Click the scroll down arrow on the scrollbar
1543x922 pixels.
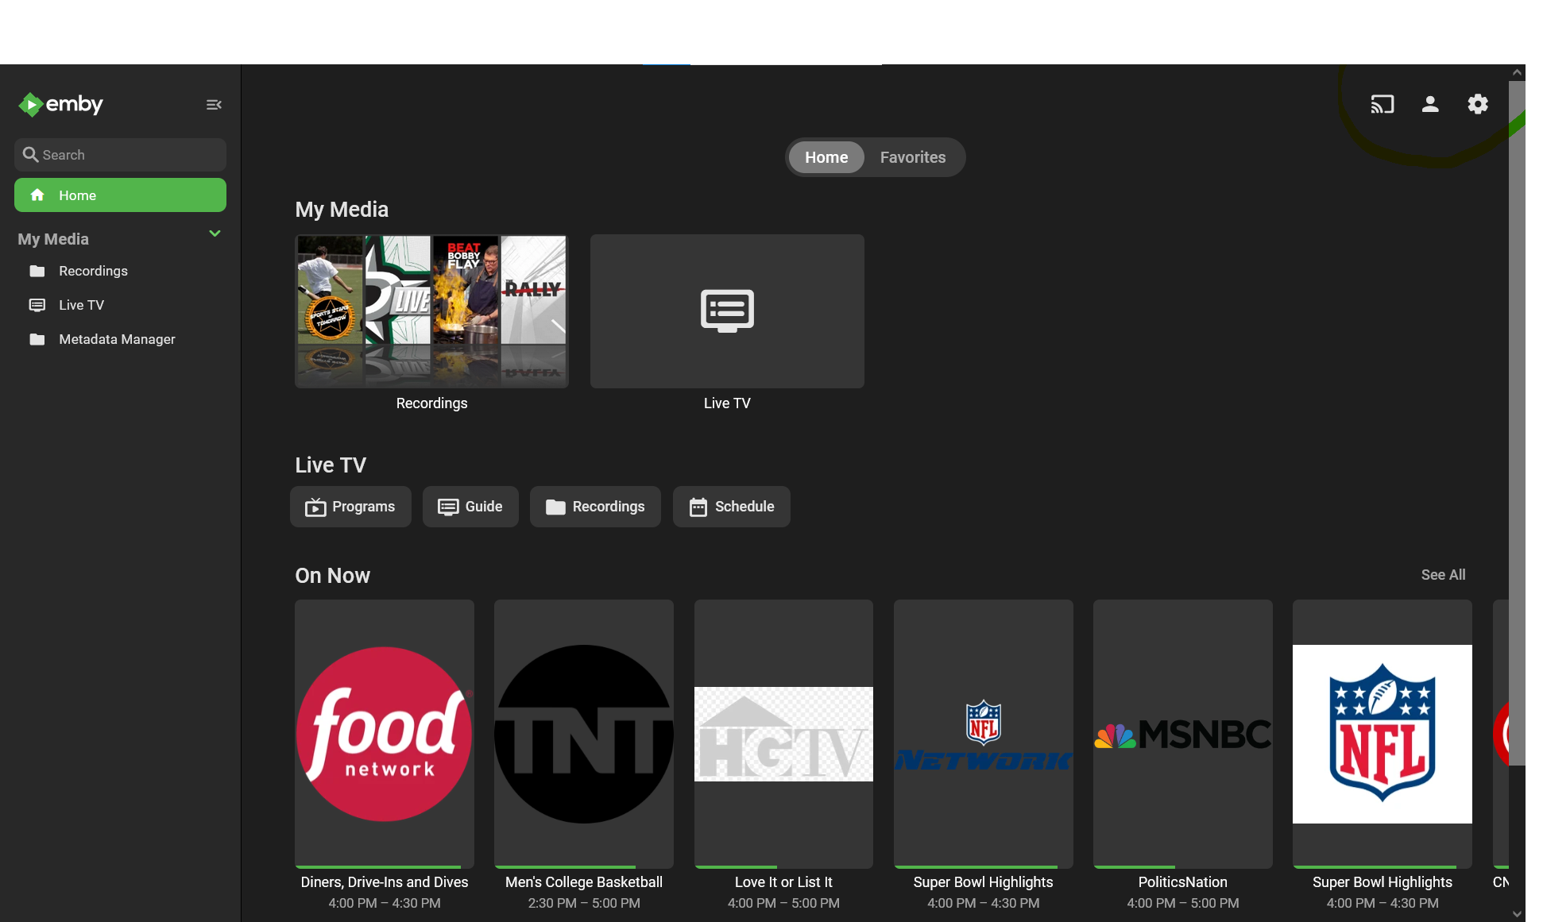tap(1517, 914)
